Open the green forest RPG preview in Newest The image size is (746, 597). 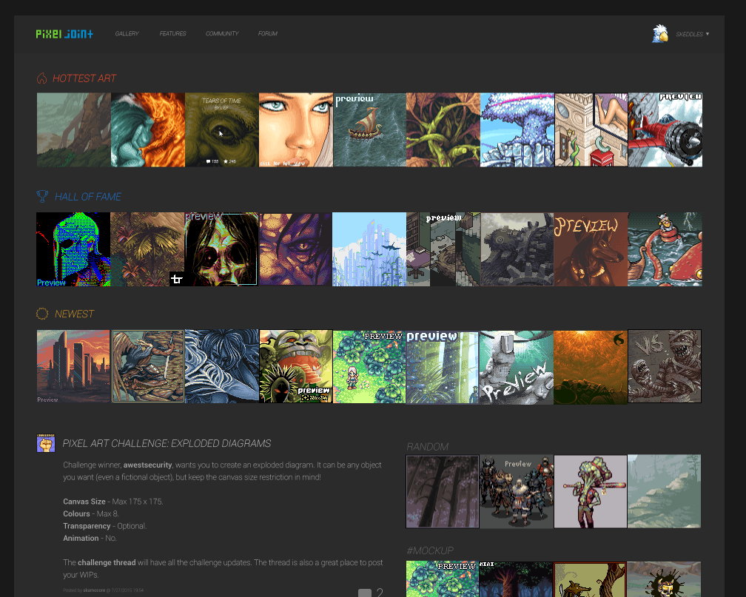[x=369, y=367]
